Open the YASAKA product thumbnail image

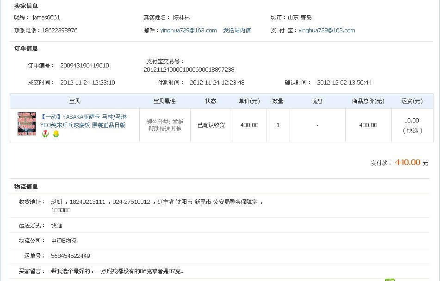[26, 124]
